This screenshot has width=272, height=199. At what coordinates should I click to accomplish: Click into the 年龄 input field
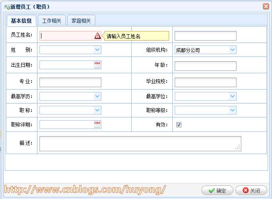pyautogui.click(x=205, y=66)
